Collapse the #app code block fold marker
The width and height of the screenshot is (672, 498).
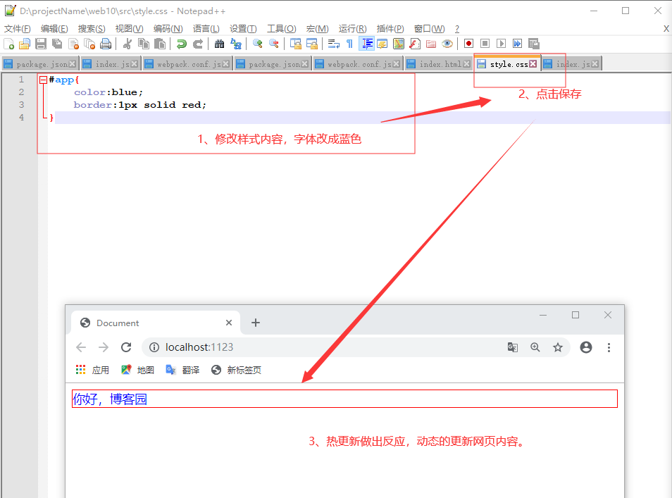(43, 80)
